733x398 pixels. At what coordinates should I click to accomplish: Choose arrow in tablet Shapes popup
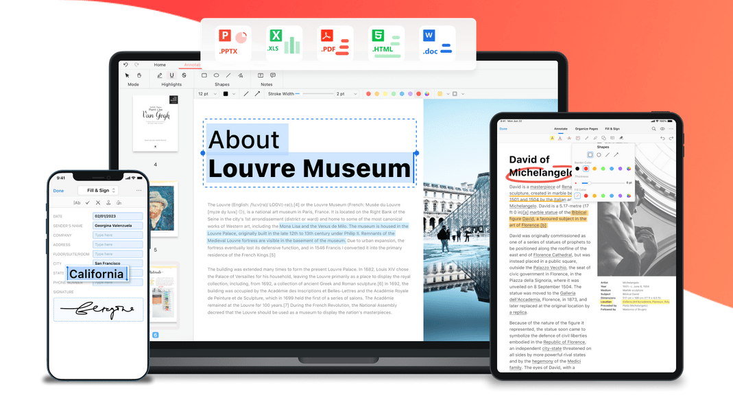click(x=616, y=155)
